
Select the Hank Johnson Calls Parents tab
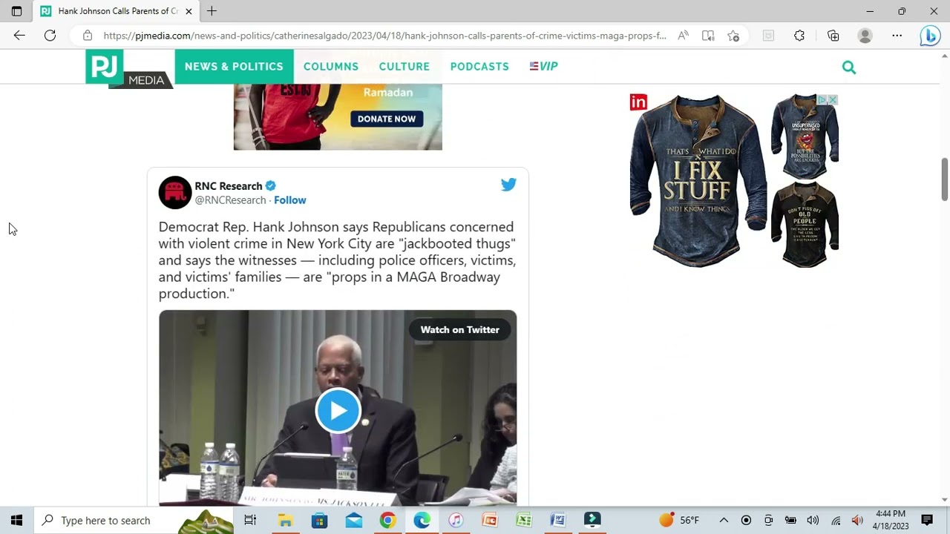(x=117, y=11)
